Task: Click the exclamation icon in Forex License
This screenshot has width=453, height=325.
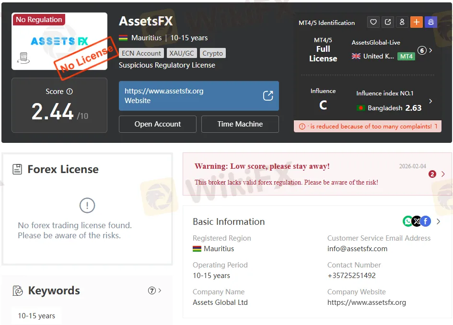Action: [x=87, y=205]
